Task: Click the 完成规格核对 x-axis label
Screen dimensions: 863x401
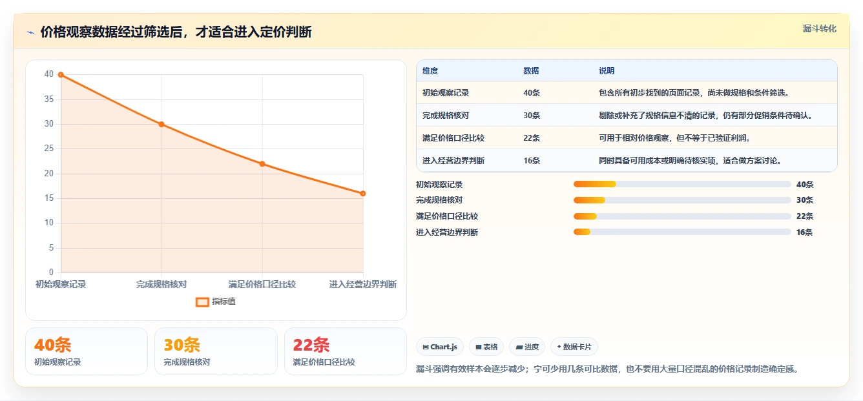Action: click(161, 284)
